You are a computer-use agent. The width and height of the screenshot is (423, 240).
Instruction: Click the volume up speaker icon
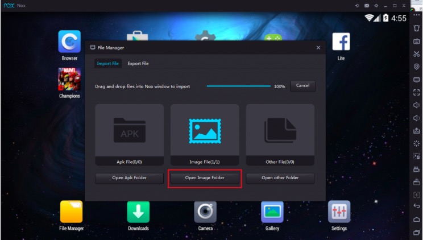click(417, 105)
